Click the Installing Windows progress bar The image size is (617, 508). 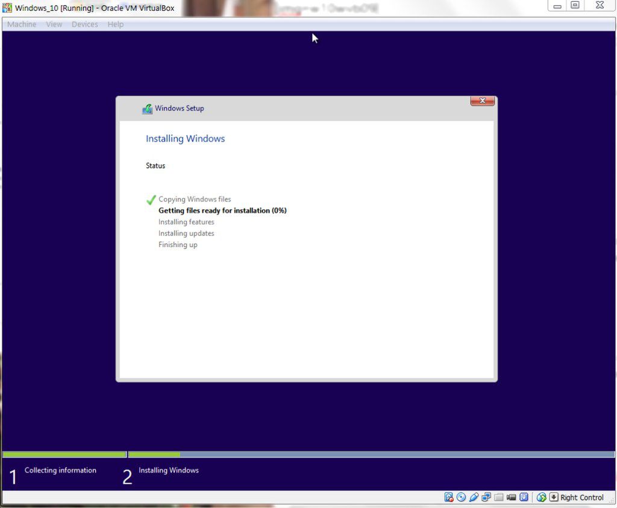371,454
